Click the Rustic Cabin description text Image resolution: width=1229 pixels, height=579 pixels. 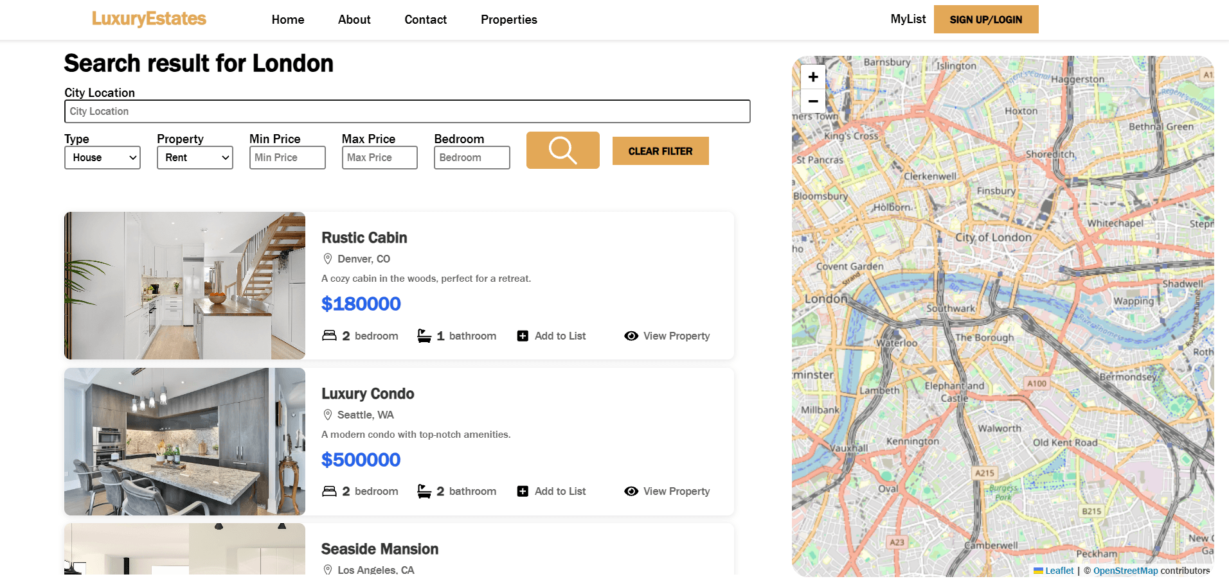(426, 279)
